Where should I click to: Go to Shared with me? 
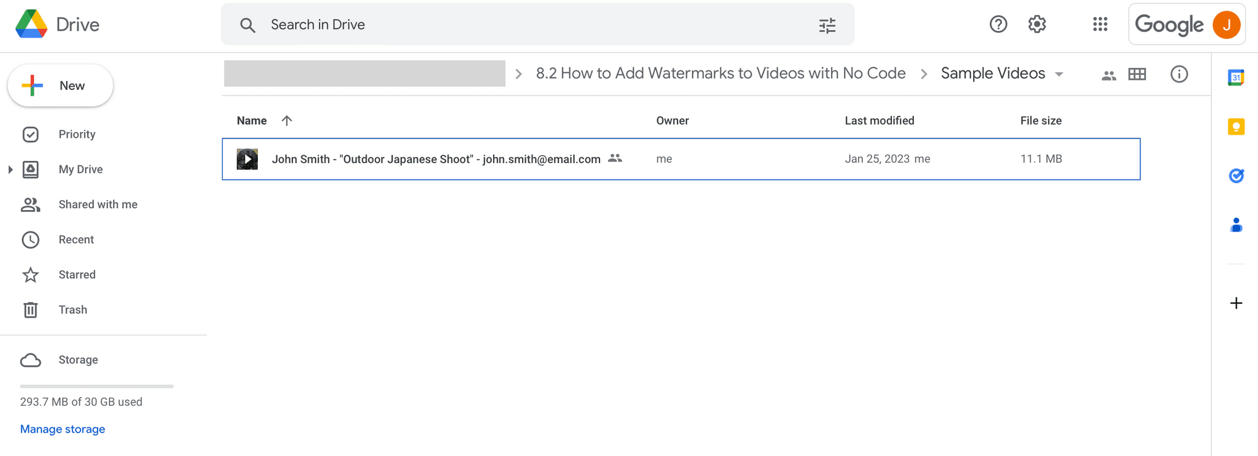(x=97, y=204)
